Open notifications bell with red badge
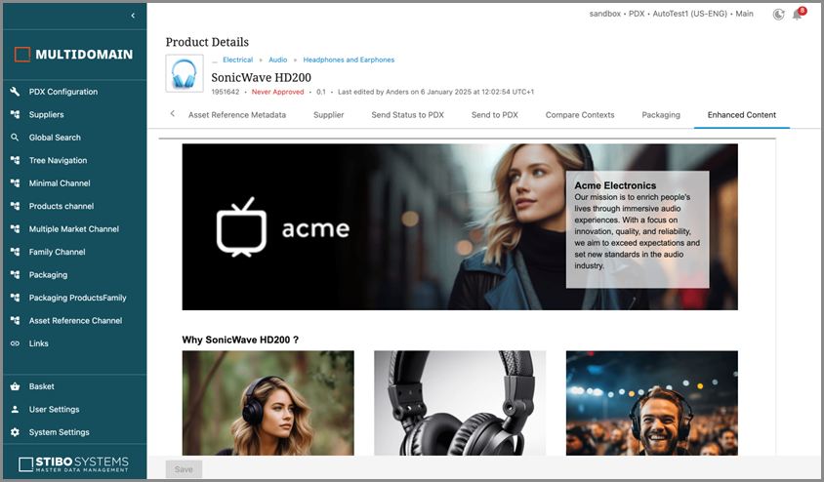Viewport: 824px width, 482px height. (798, 15)
